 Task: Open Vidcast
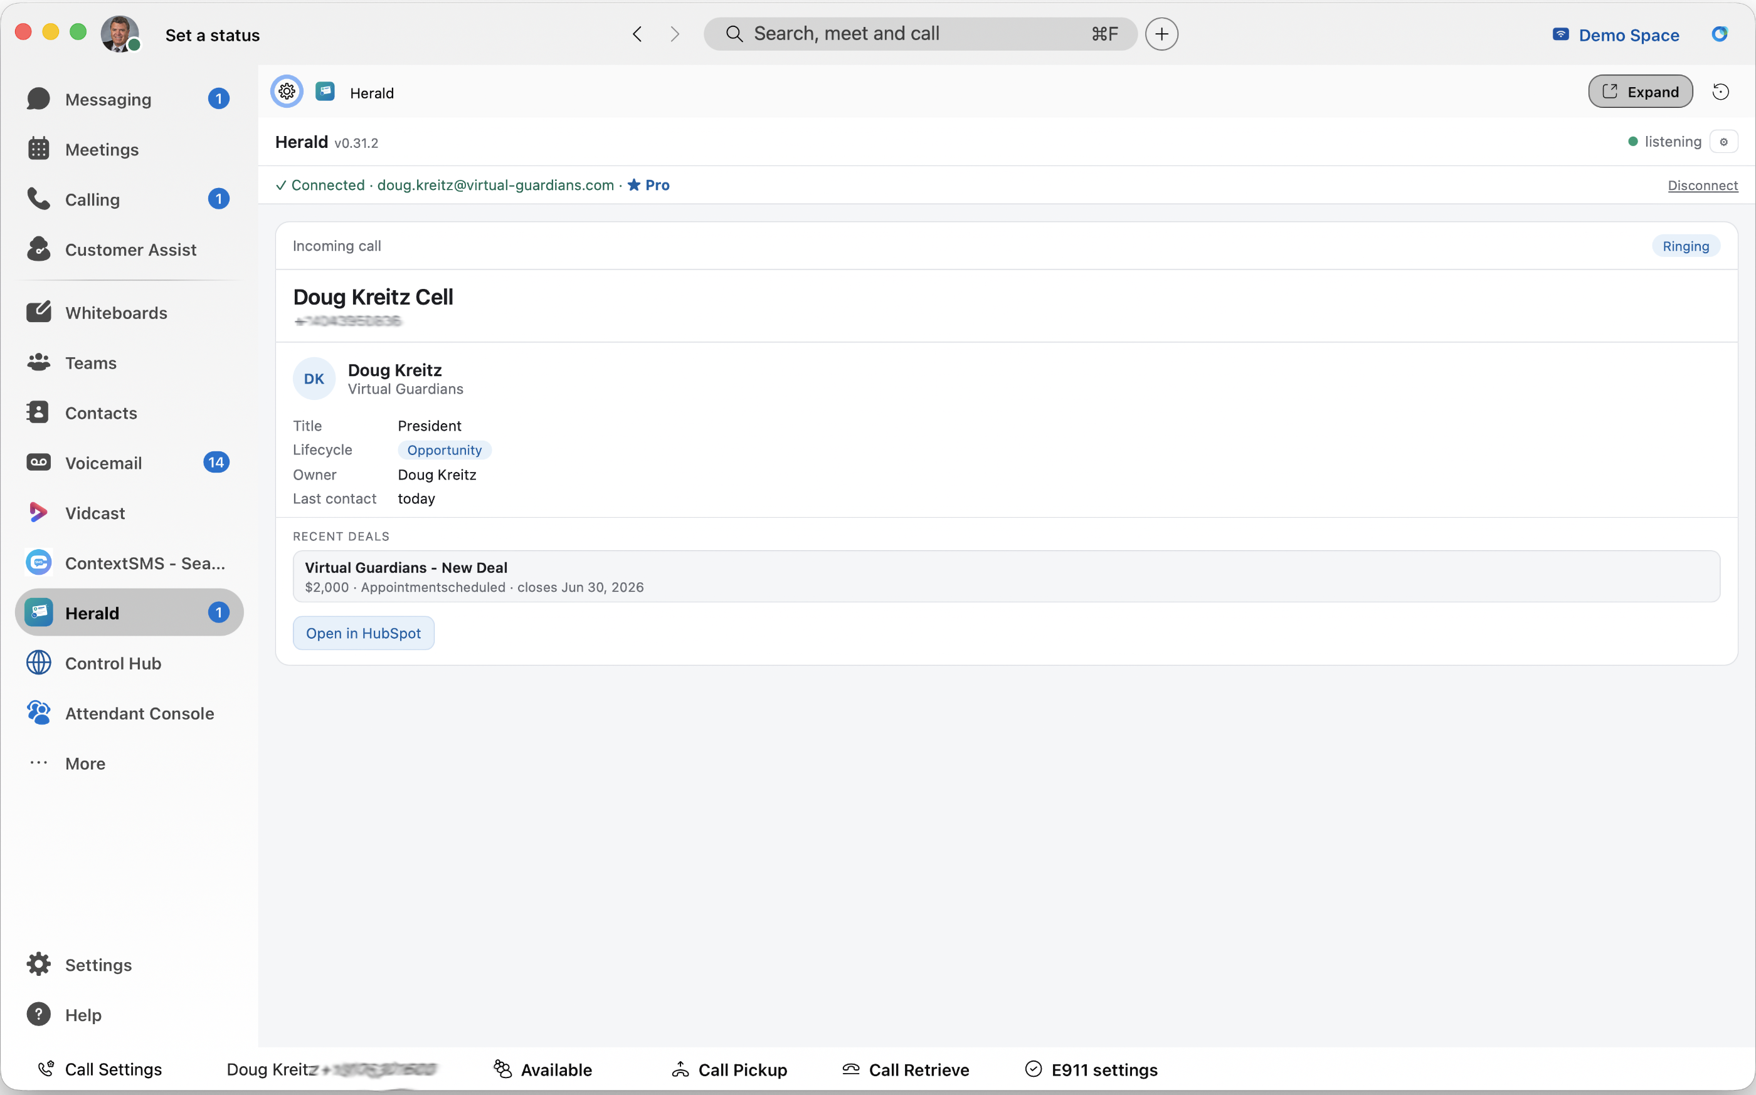pyautogui.click(x=129, y=513)
